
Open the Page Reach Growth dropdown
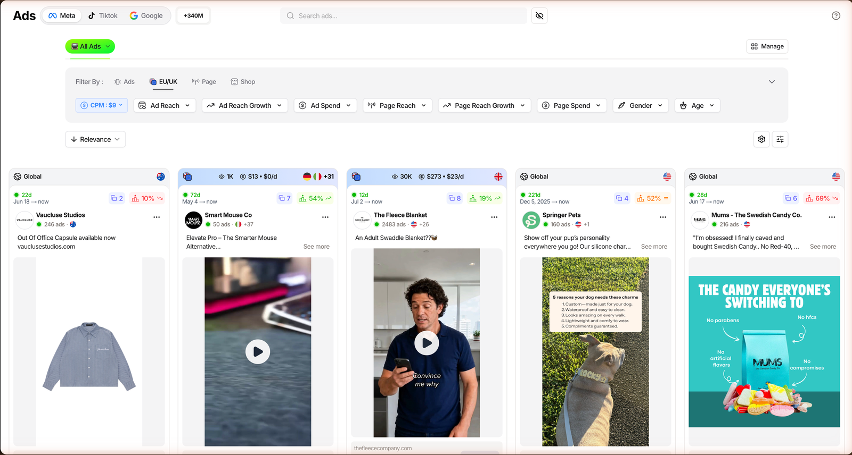coord(484,105)
